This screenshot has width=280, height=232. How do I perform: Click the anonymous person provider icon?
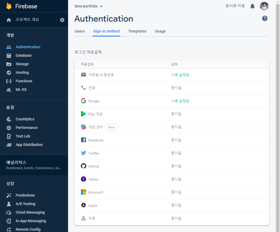coord(83,218)
